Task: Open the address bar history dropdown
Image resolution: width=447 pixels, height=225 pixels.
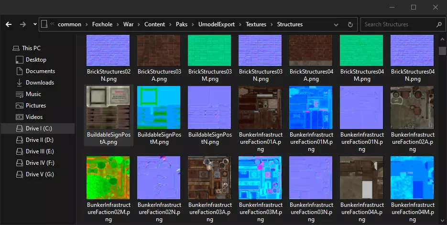Action: click(336, 25)
